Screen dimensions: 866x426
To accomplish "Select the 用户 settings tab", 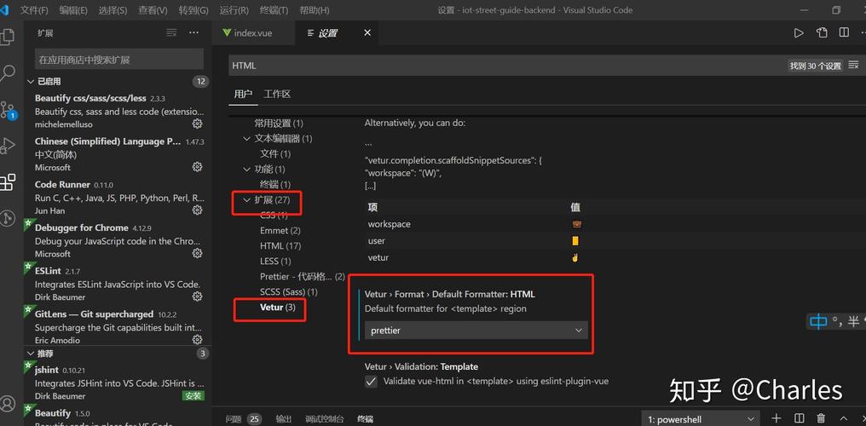I will pyautogui.click(x=243, y=95).
